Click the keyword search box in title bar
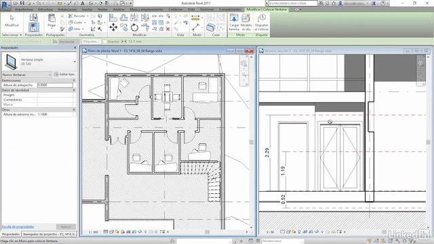This screenshot has height=244, width=434. pyautogui.click(x=293, y=3)
